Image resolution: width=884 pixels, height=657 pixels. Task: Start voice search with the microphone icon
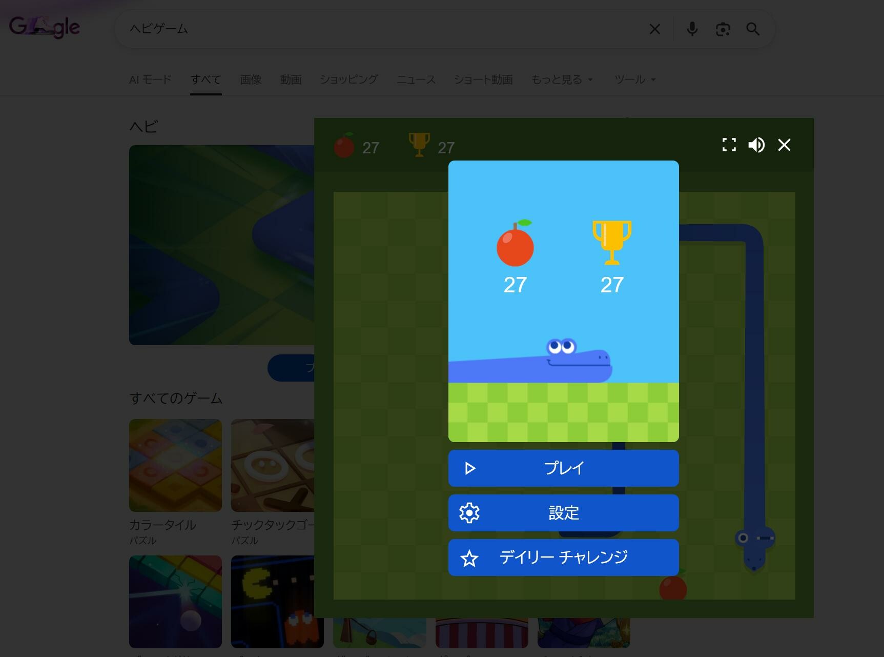click(692, 29)
